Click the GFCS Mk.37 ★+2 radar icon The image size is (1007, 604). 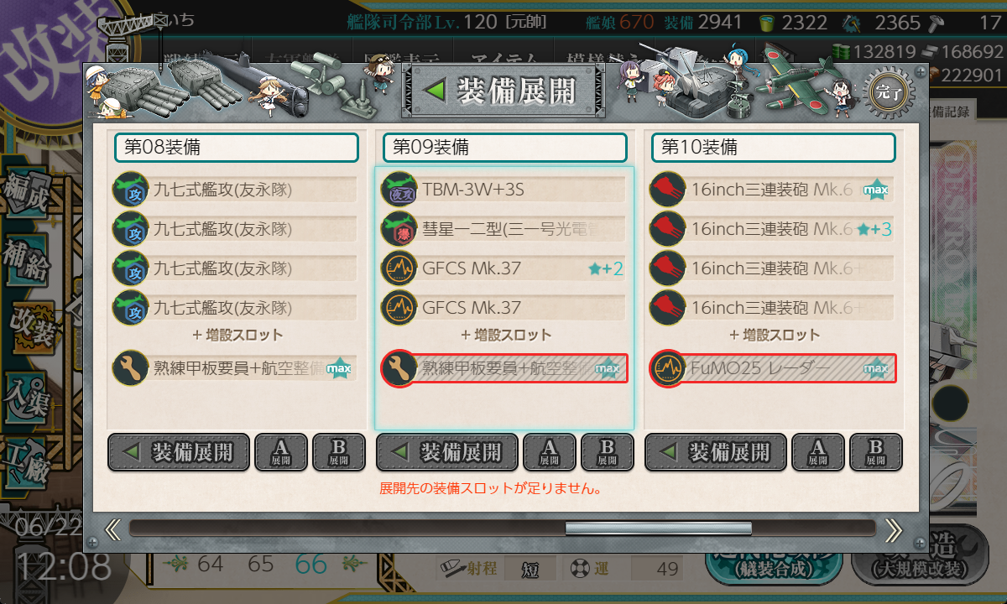point(398,269)
